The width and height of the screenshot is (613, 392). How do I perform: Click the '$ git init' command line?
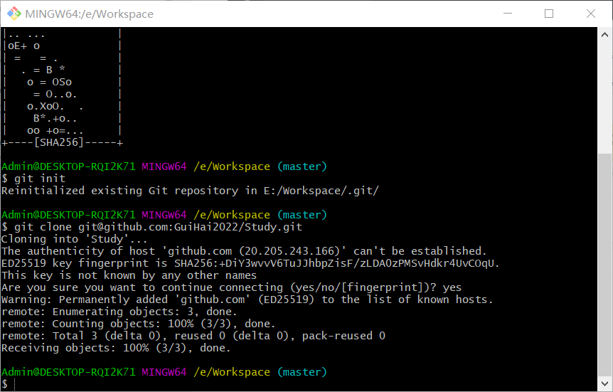pos(33,179)
